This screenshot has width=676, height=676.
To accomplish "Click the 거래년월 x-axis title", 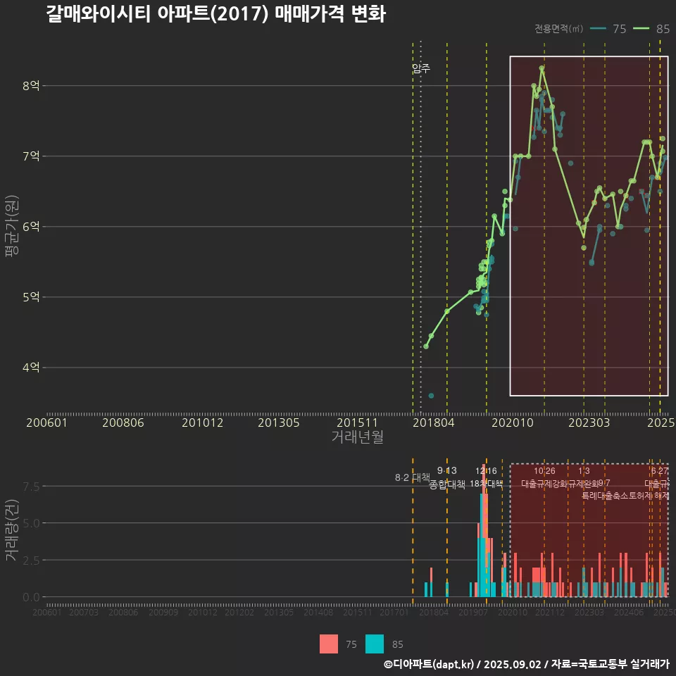I will click(358, 437).
